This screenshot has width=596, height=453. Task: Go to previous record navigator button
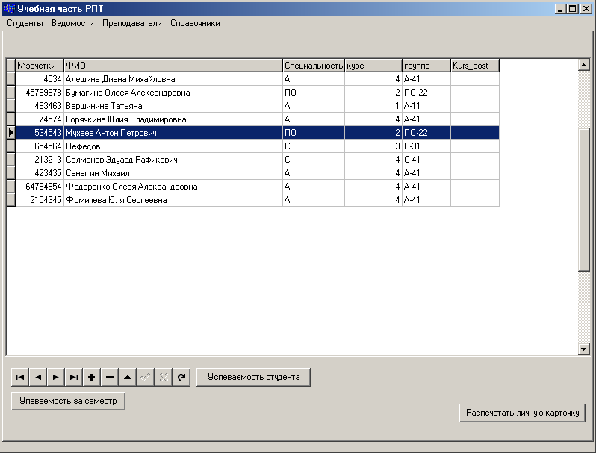click(38, 377)
